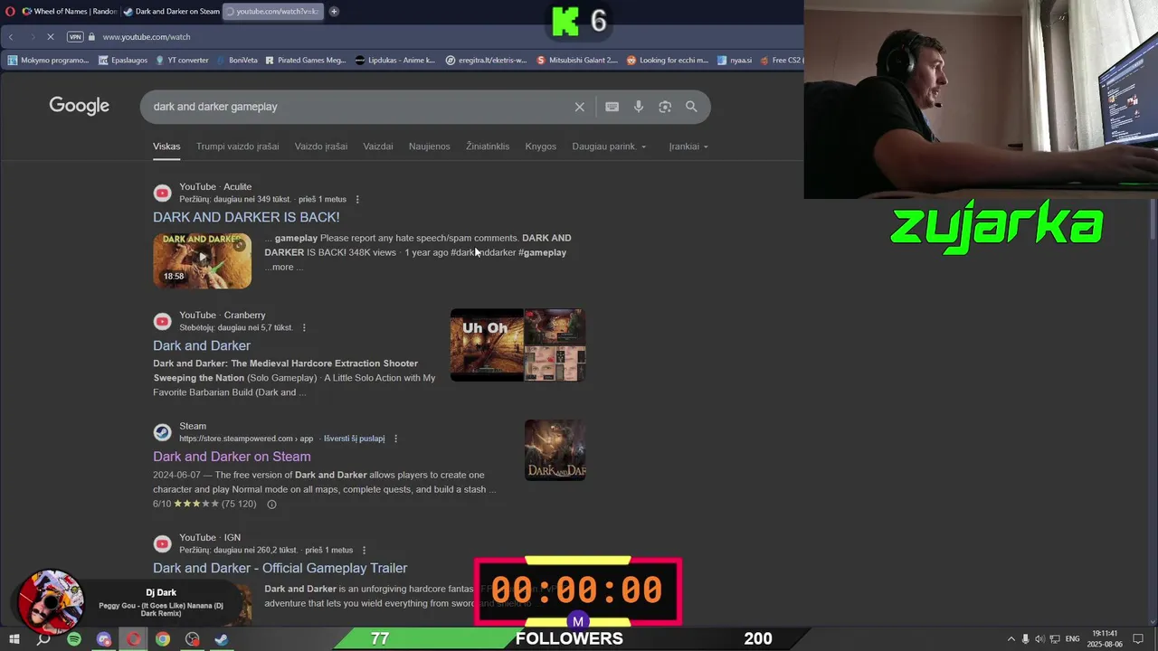Expand the Daugiau parink. dropdown
Screen dimensions: 1158x651
(x=609, y=146)
